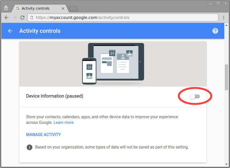This screenshot has width=230, height=168.
Task: Click the info icon beside the organization notice
Action: coord(29,147)
